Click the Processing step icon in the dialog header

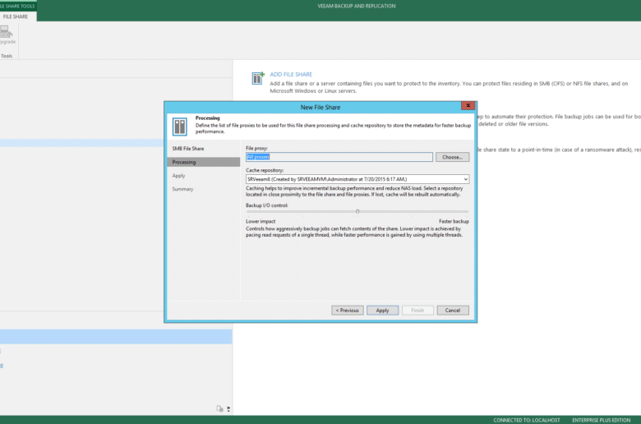click(x=179, y=127)
